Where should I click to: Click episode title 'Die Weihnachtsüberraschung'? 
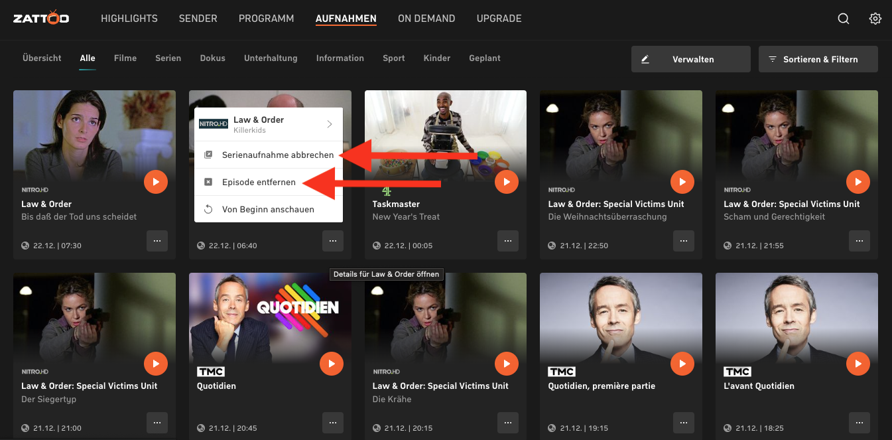[x=607, y=216]
